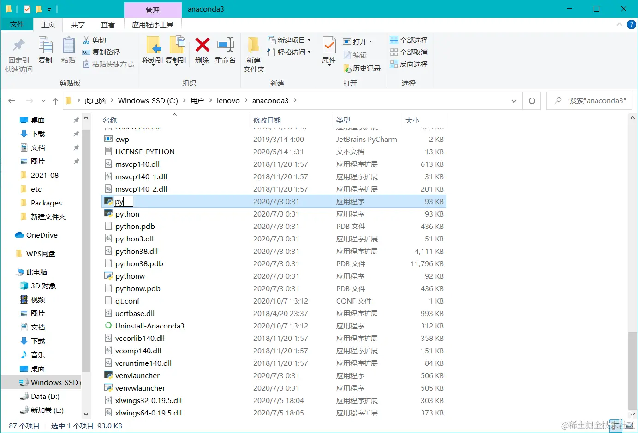The width and height of the screenshot is (638, 433).
Task: Expand breadcrumb arrow after anaconda3
Action: (295, 100)
